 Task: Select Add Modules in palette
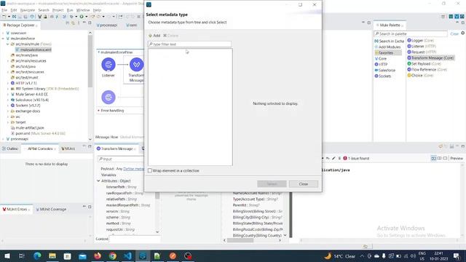pyautogui.click(x=387, y=47)
